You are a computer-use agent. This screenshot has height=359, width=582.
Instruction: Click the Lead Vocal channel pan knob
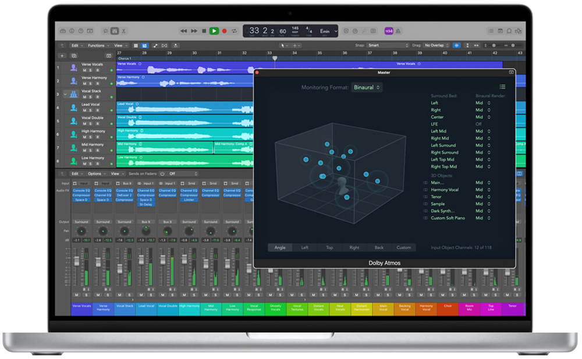(146, 231)
